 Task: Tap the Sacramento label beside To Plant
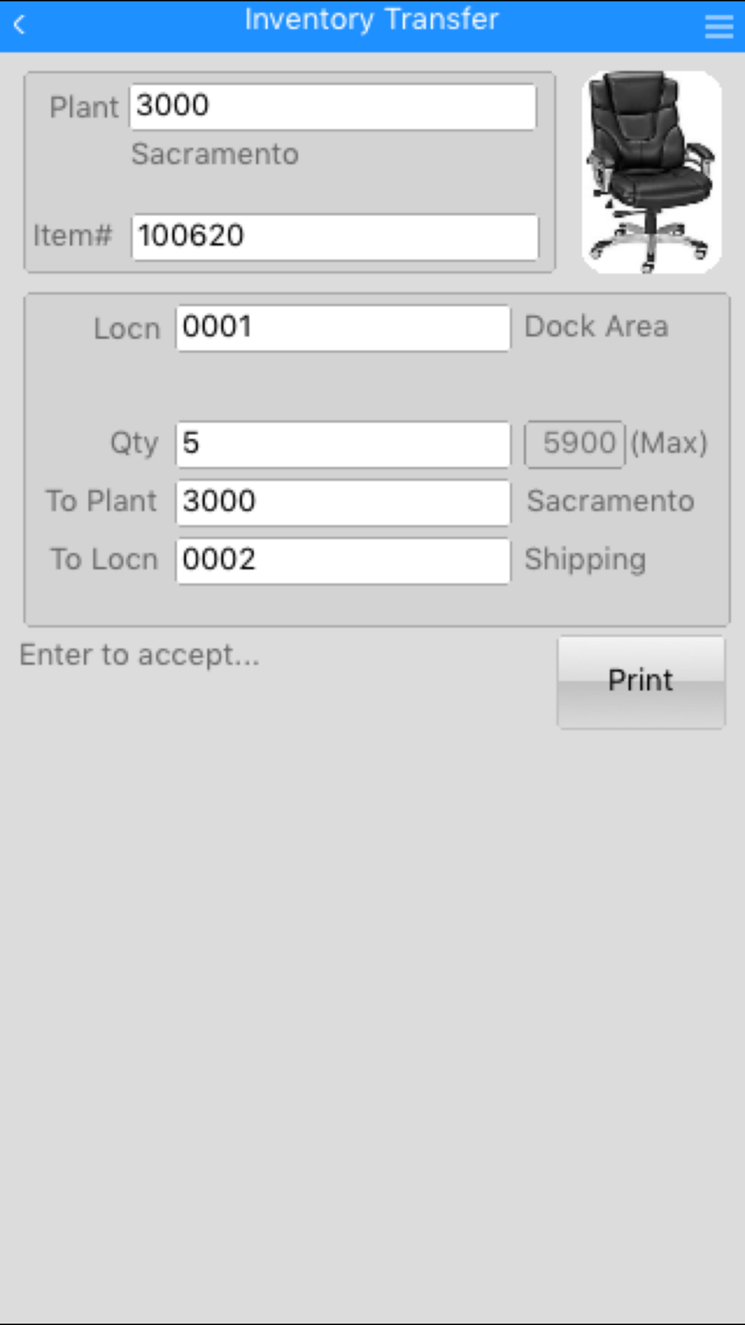611,501
